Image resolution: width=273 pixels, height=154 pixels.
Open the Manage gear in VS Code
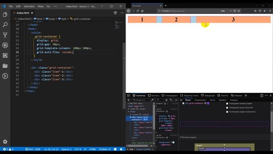(5, 142)
